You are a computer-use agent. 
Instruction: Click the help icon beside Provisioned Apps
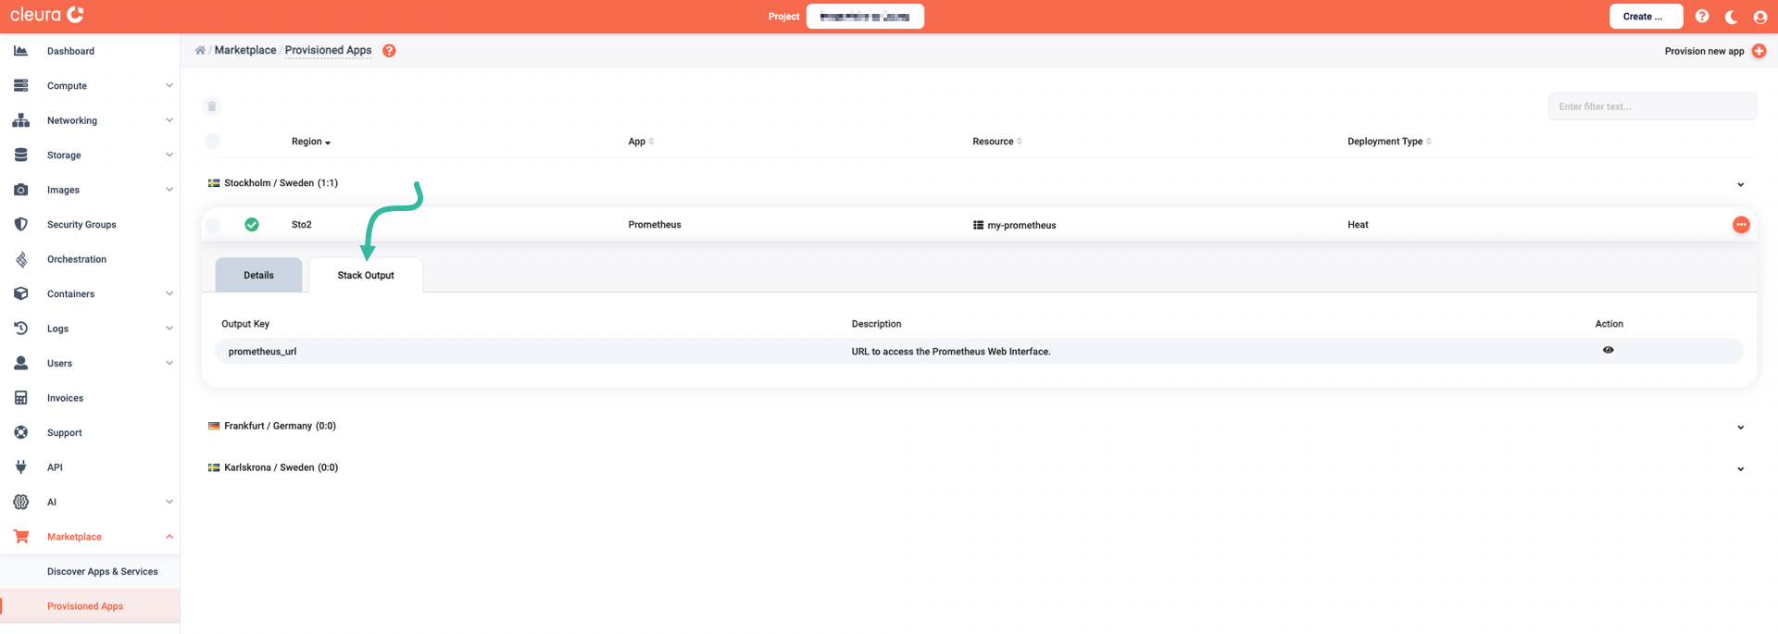tap(389, 51)
